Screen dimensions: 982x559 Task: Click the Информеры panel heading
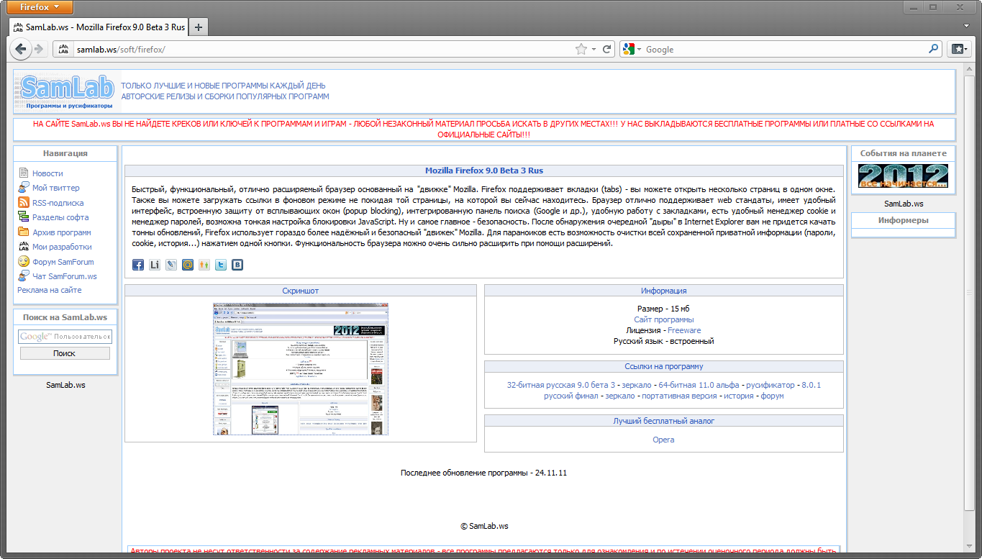904,220
